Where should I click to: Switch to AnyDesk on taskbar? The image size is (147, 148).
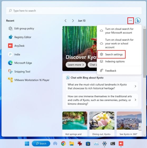coord(121,144)
